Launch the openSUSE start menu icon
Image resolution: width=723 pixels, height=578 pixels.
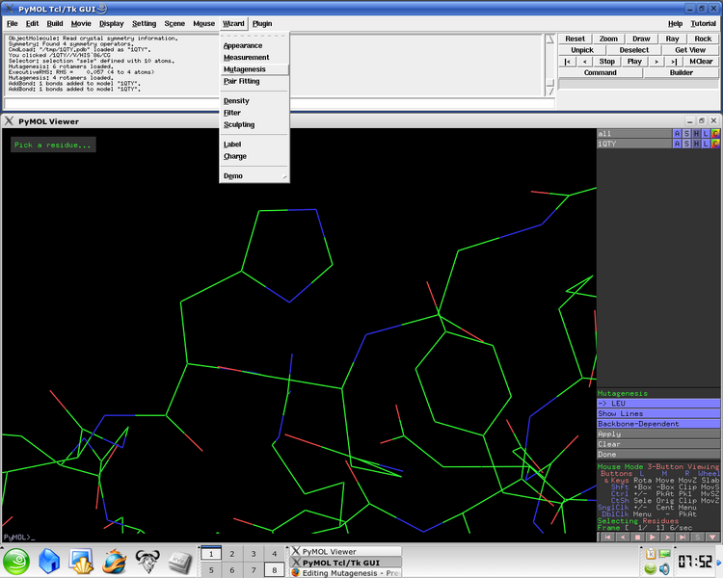[x=18, y=560]
